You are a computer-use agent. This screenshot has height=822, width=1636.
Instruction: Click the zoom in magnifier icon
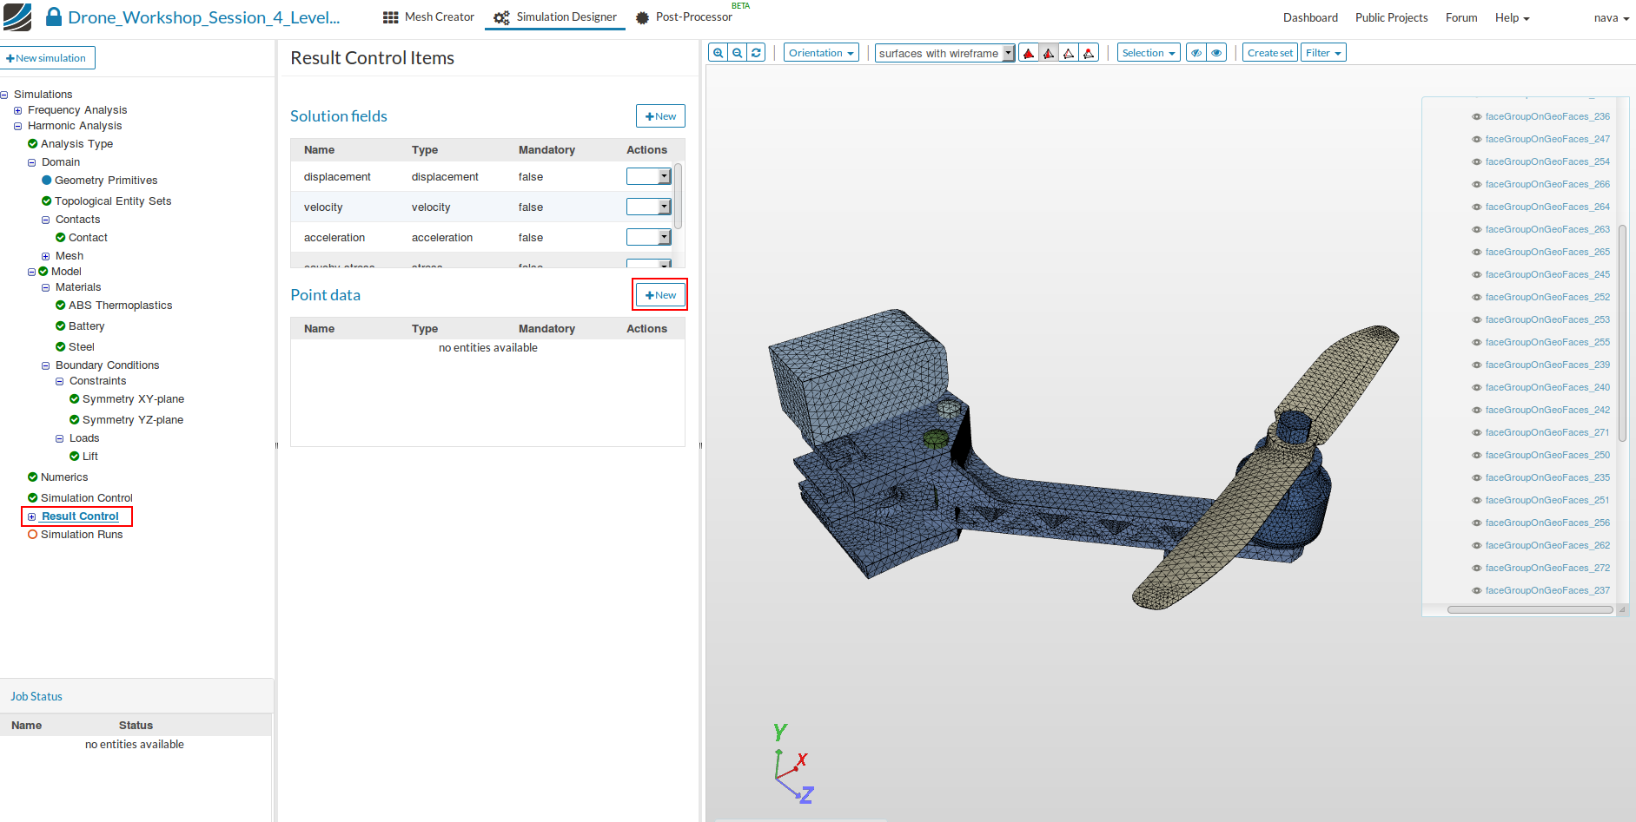[x=718, y=53]
